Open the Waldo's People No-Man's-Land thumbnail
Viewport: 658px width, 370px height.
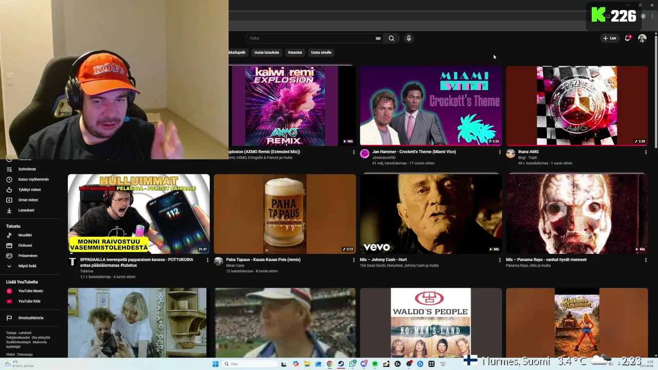[x=431, y=323]
